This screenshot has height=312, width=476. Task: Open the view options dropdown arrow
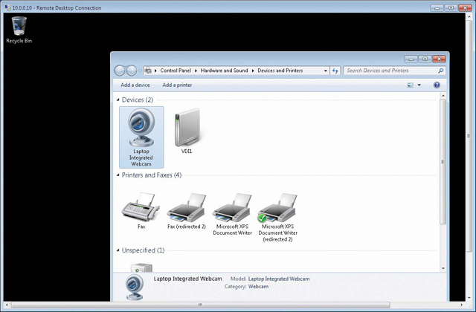419,85
